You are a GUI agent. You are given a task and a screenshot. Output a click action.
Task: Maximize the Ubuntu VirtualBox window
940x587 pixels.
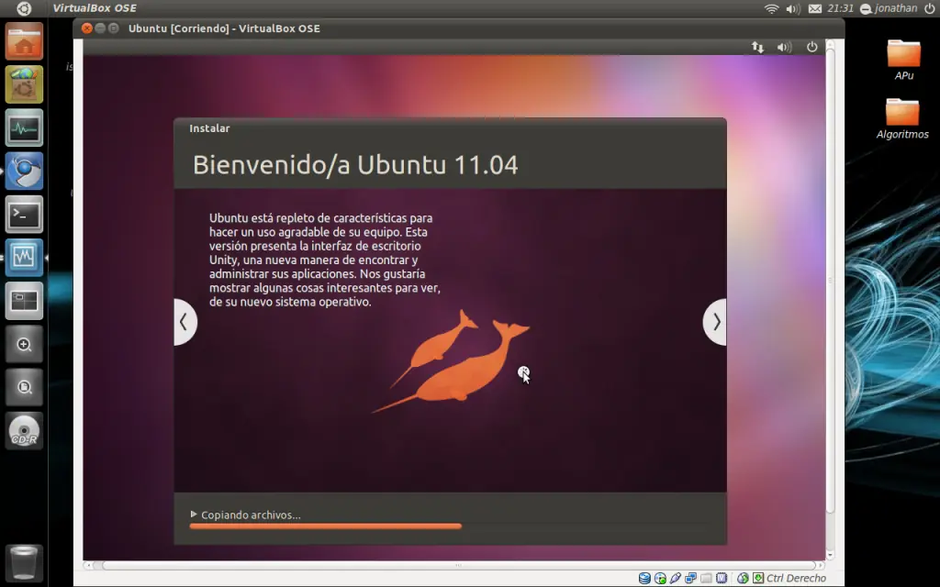click(x=113, y=28)
